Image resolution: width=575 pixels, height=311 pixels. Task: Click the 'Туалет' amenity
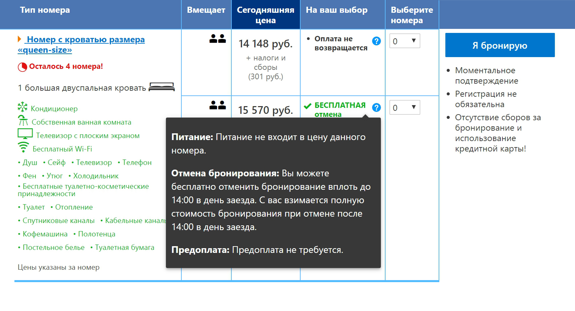coord(34,207)
